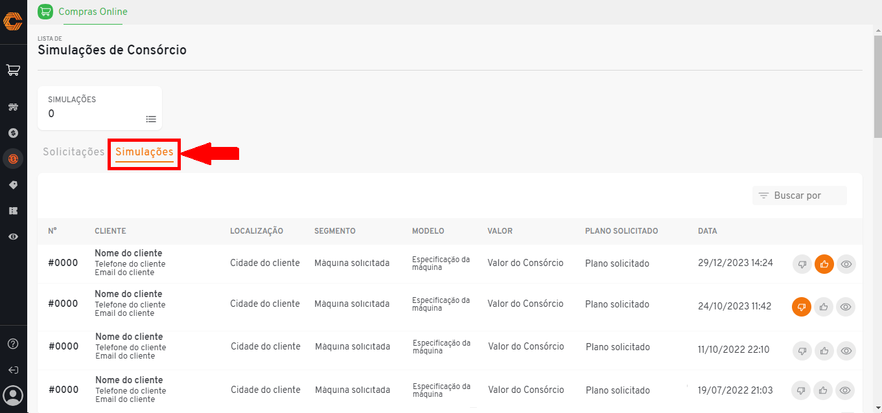View details of 29/12/2023 14:24 row
The height and width of the screenshot is (413, 882).
846,264
